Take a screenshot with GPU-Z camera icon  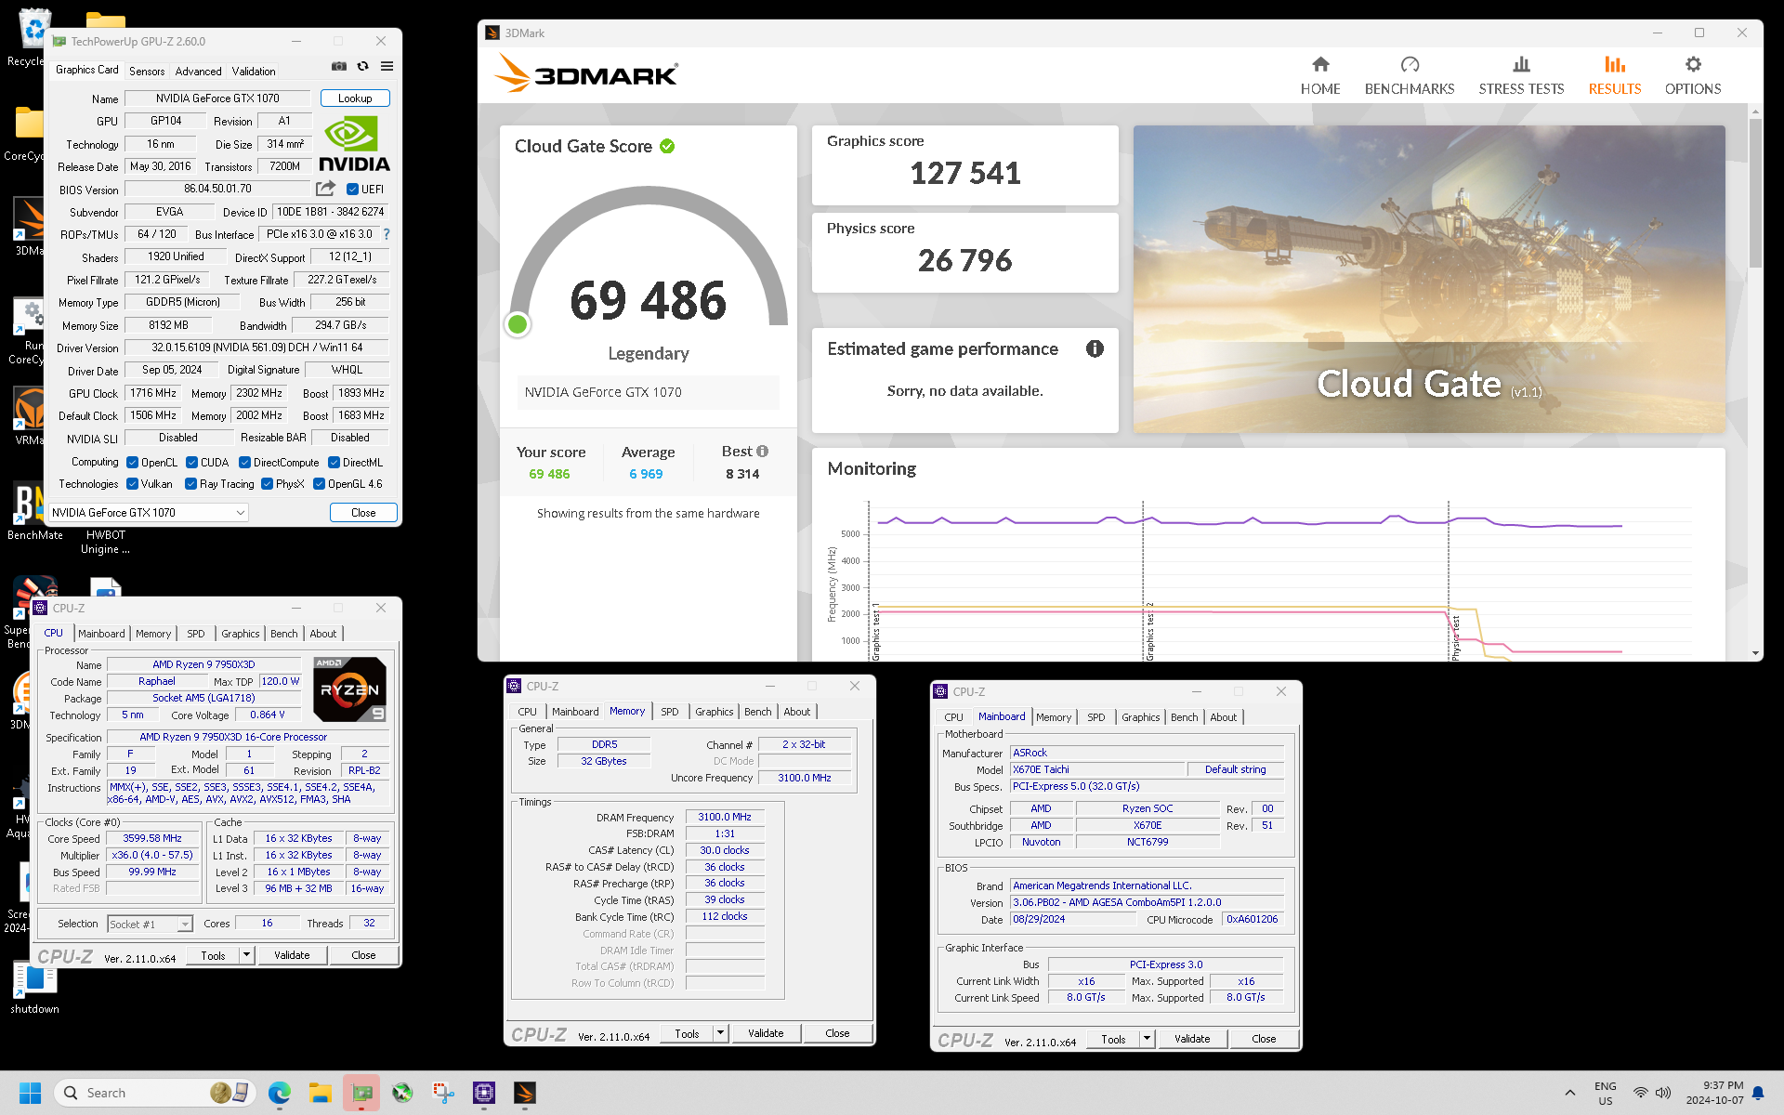coord(339,66)
